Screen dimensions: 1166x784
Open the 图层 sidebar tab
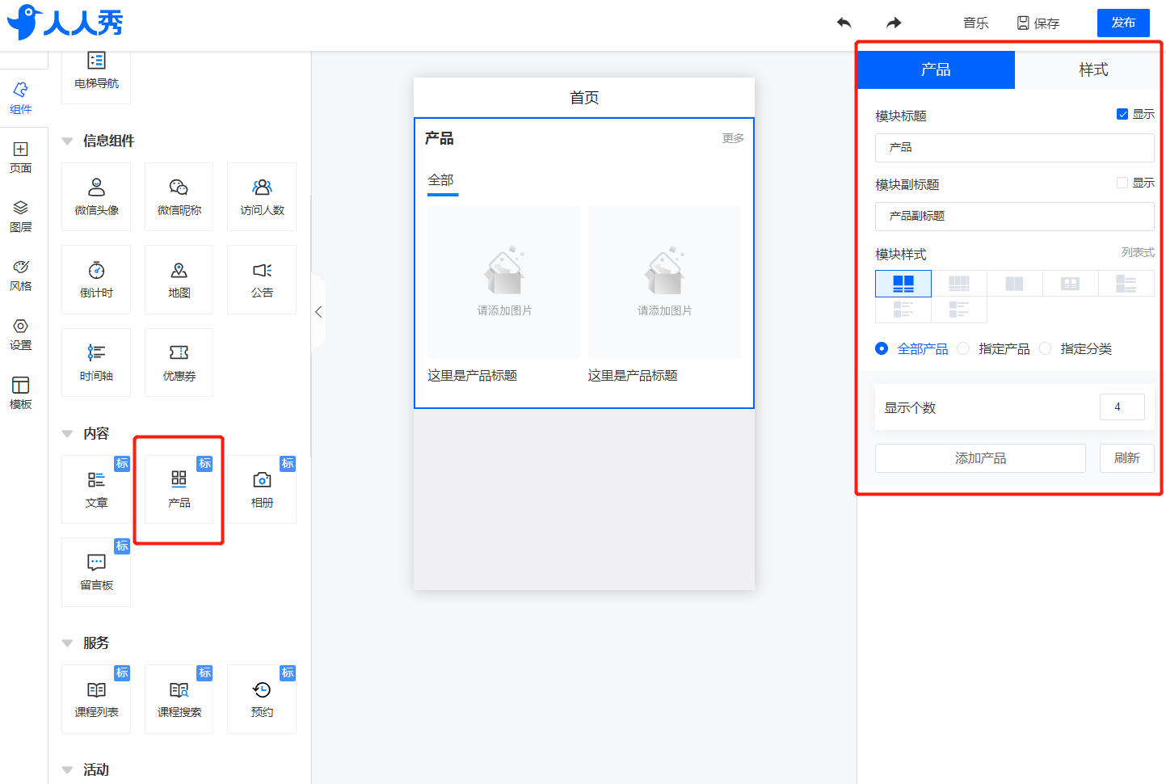[x=21, y=217]
